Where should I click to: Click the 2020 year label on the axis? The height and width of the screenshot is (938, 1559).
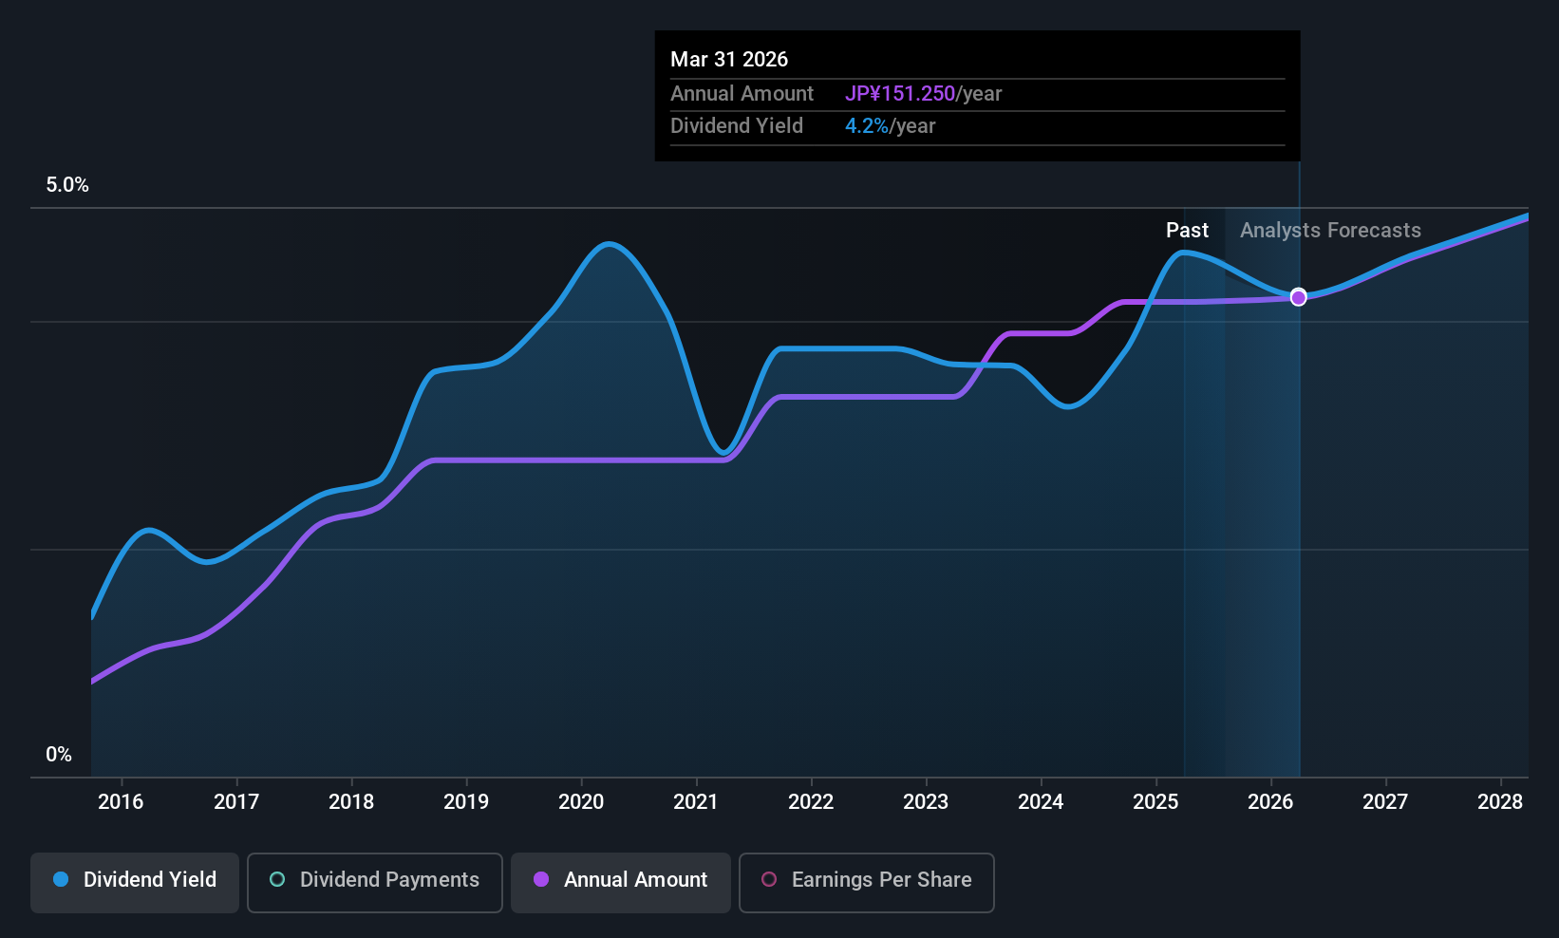click(x=580, y=802)
